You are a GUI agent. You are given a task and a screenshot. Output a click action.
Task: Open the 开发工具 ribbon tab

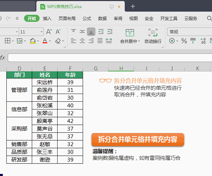(169, 18)
